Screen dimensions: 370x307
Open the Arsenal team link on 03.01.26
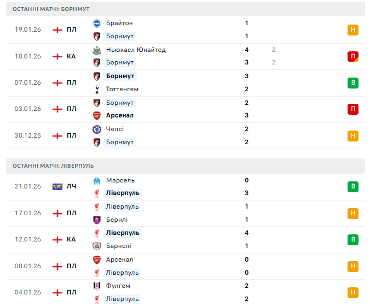[x=120, y=115]
